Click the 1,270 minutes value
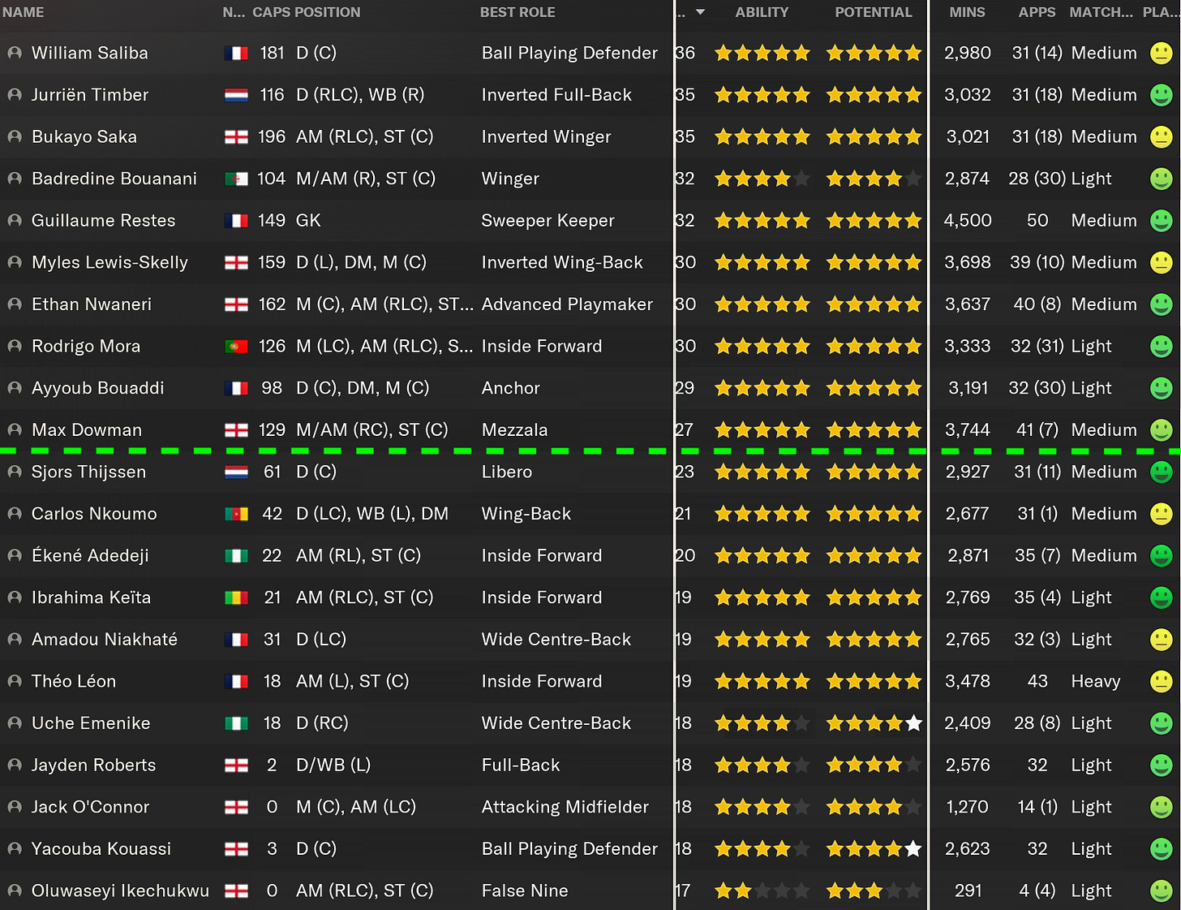The width and height of the screenshot is (1181, 910). (x=968, y=808)
